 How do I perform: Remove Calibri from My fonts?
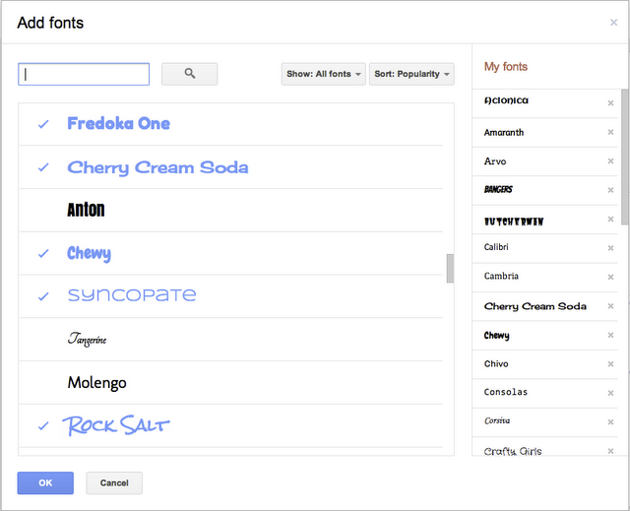(610, 248)
